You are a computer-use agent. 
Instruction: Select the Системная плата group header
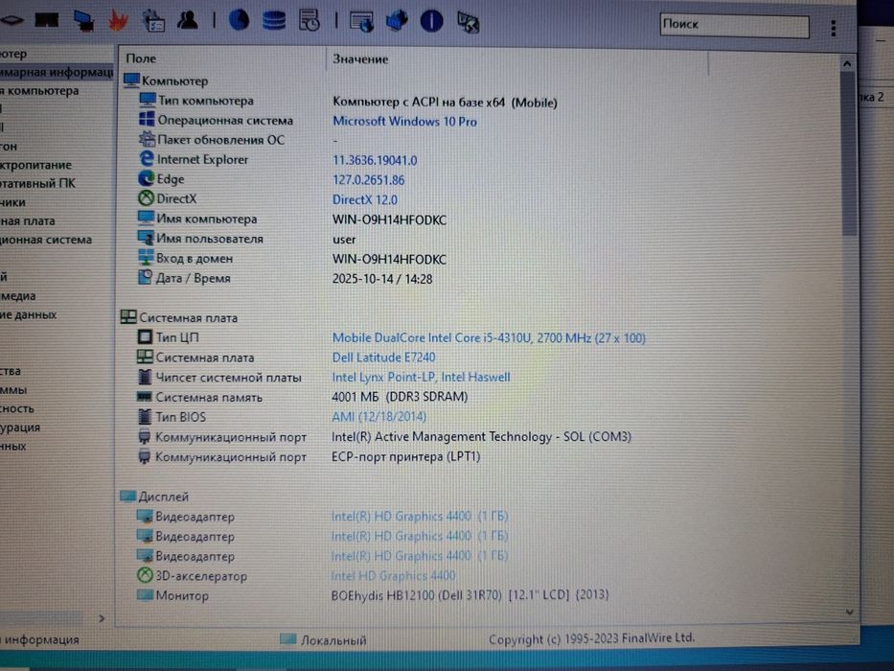click(x=179, y=318)
